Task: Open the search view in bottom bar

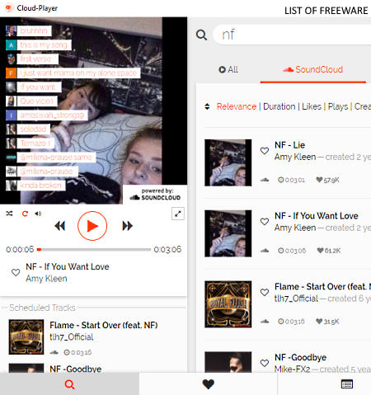Action: click(69, 384)
